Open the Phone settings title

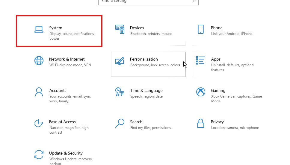(217, 28)
